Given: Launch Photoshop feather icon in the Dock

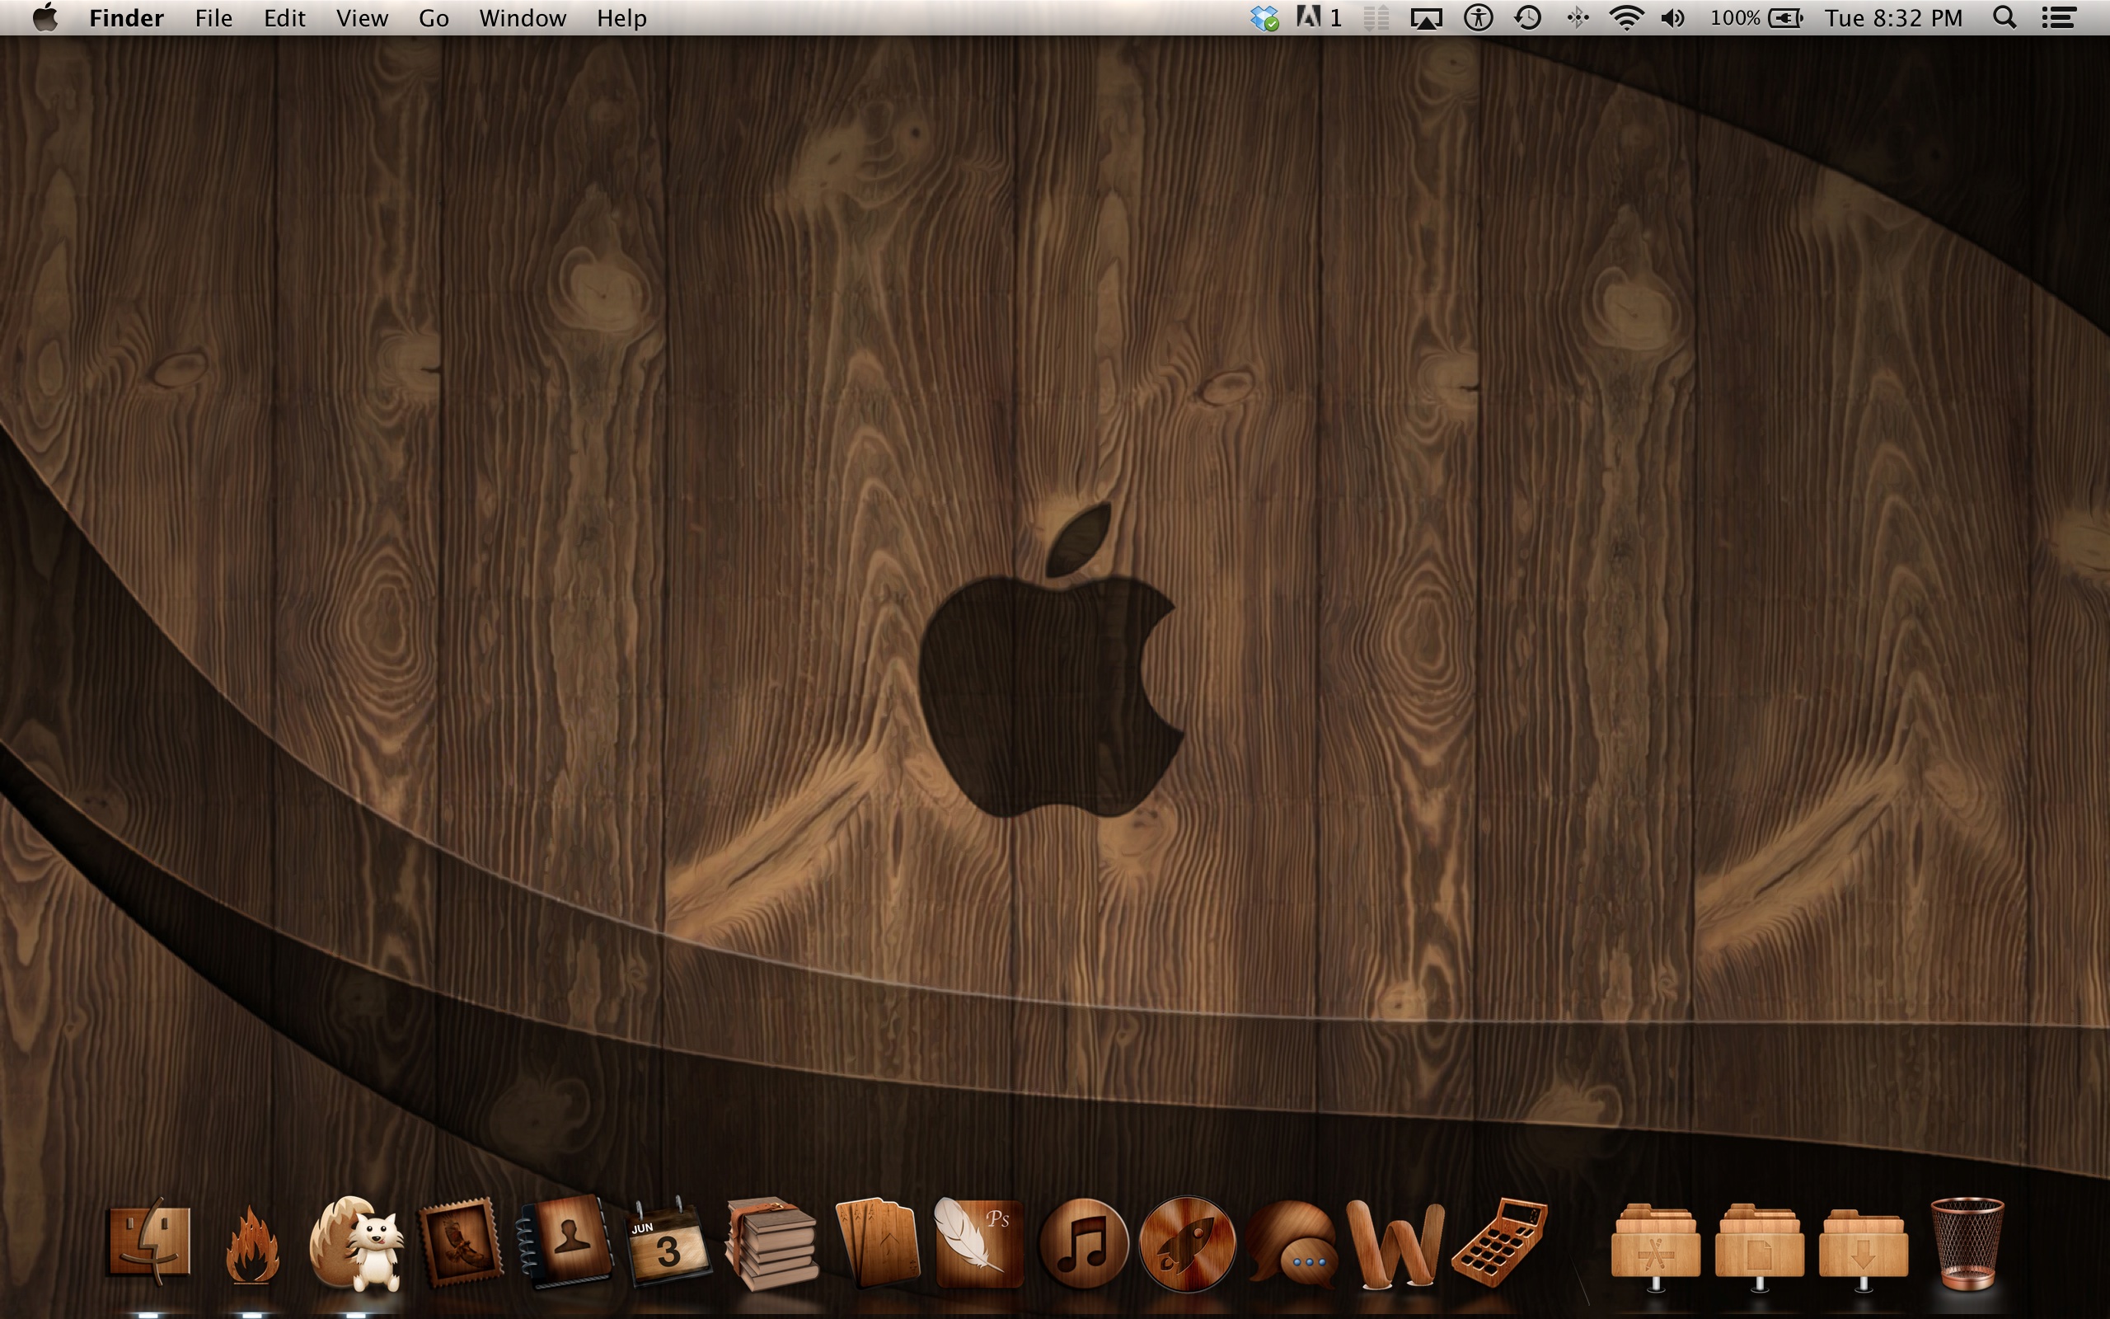Looking at the screenshot, I should coord(978,1242).
